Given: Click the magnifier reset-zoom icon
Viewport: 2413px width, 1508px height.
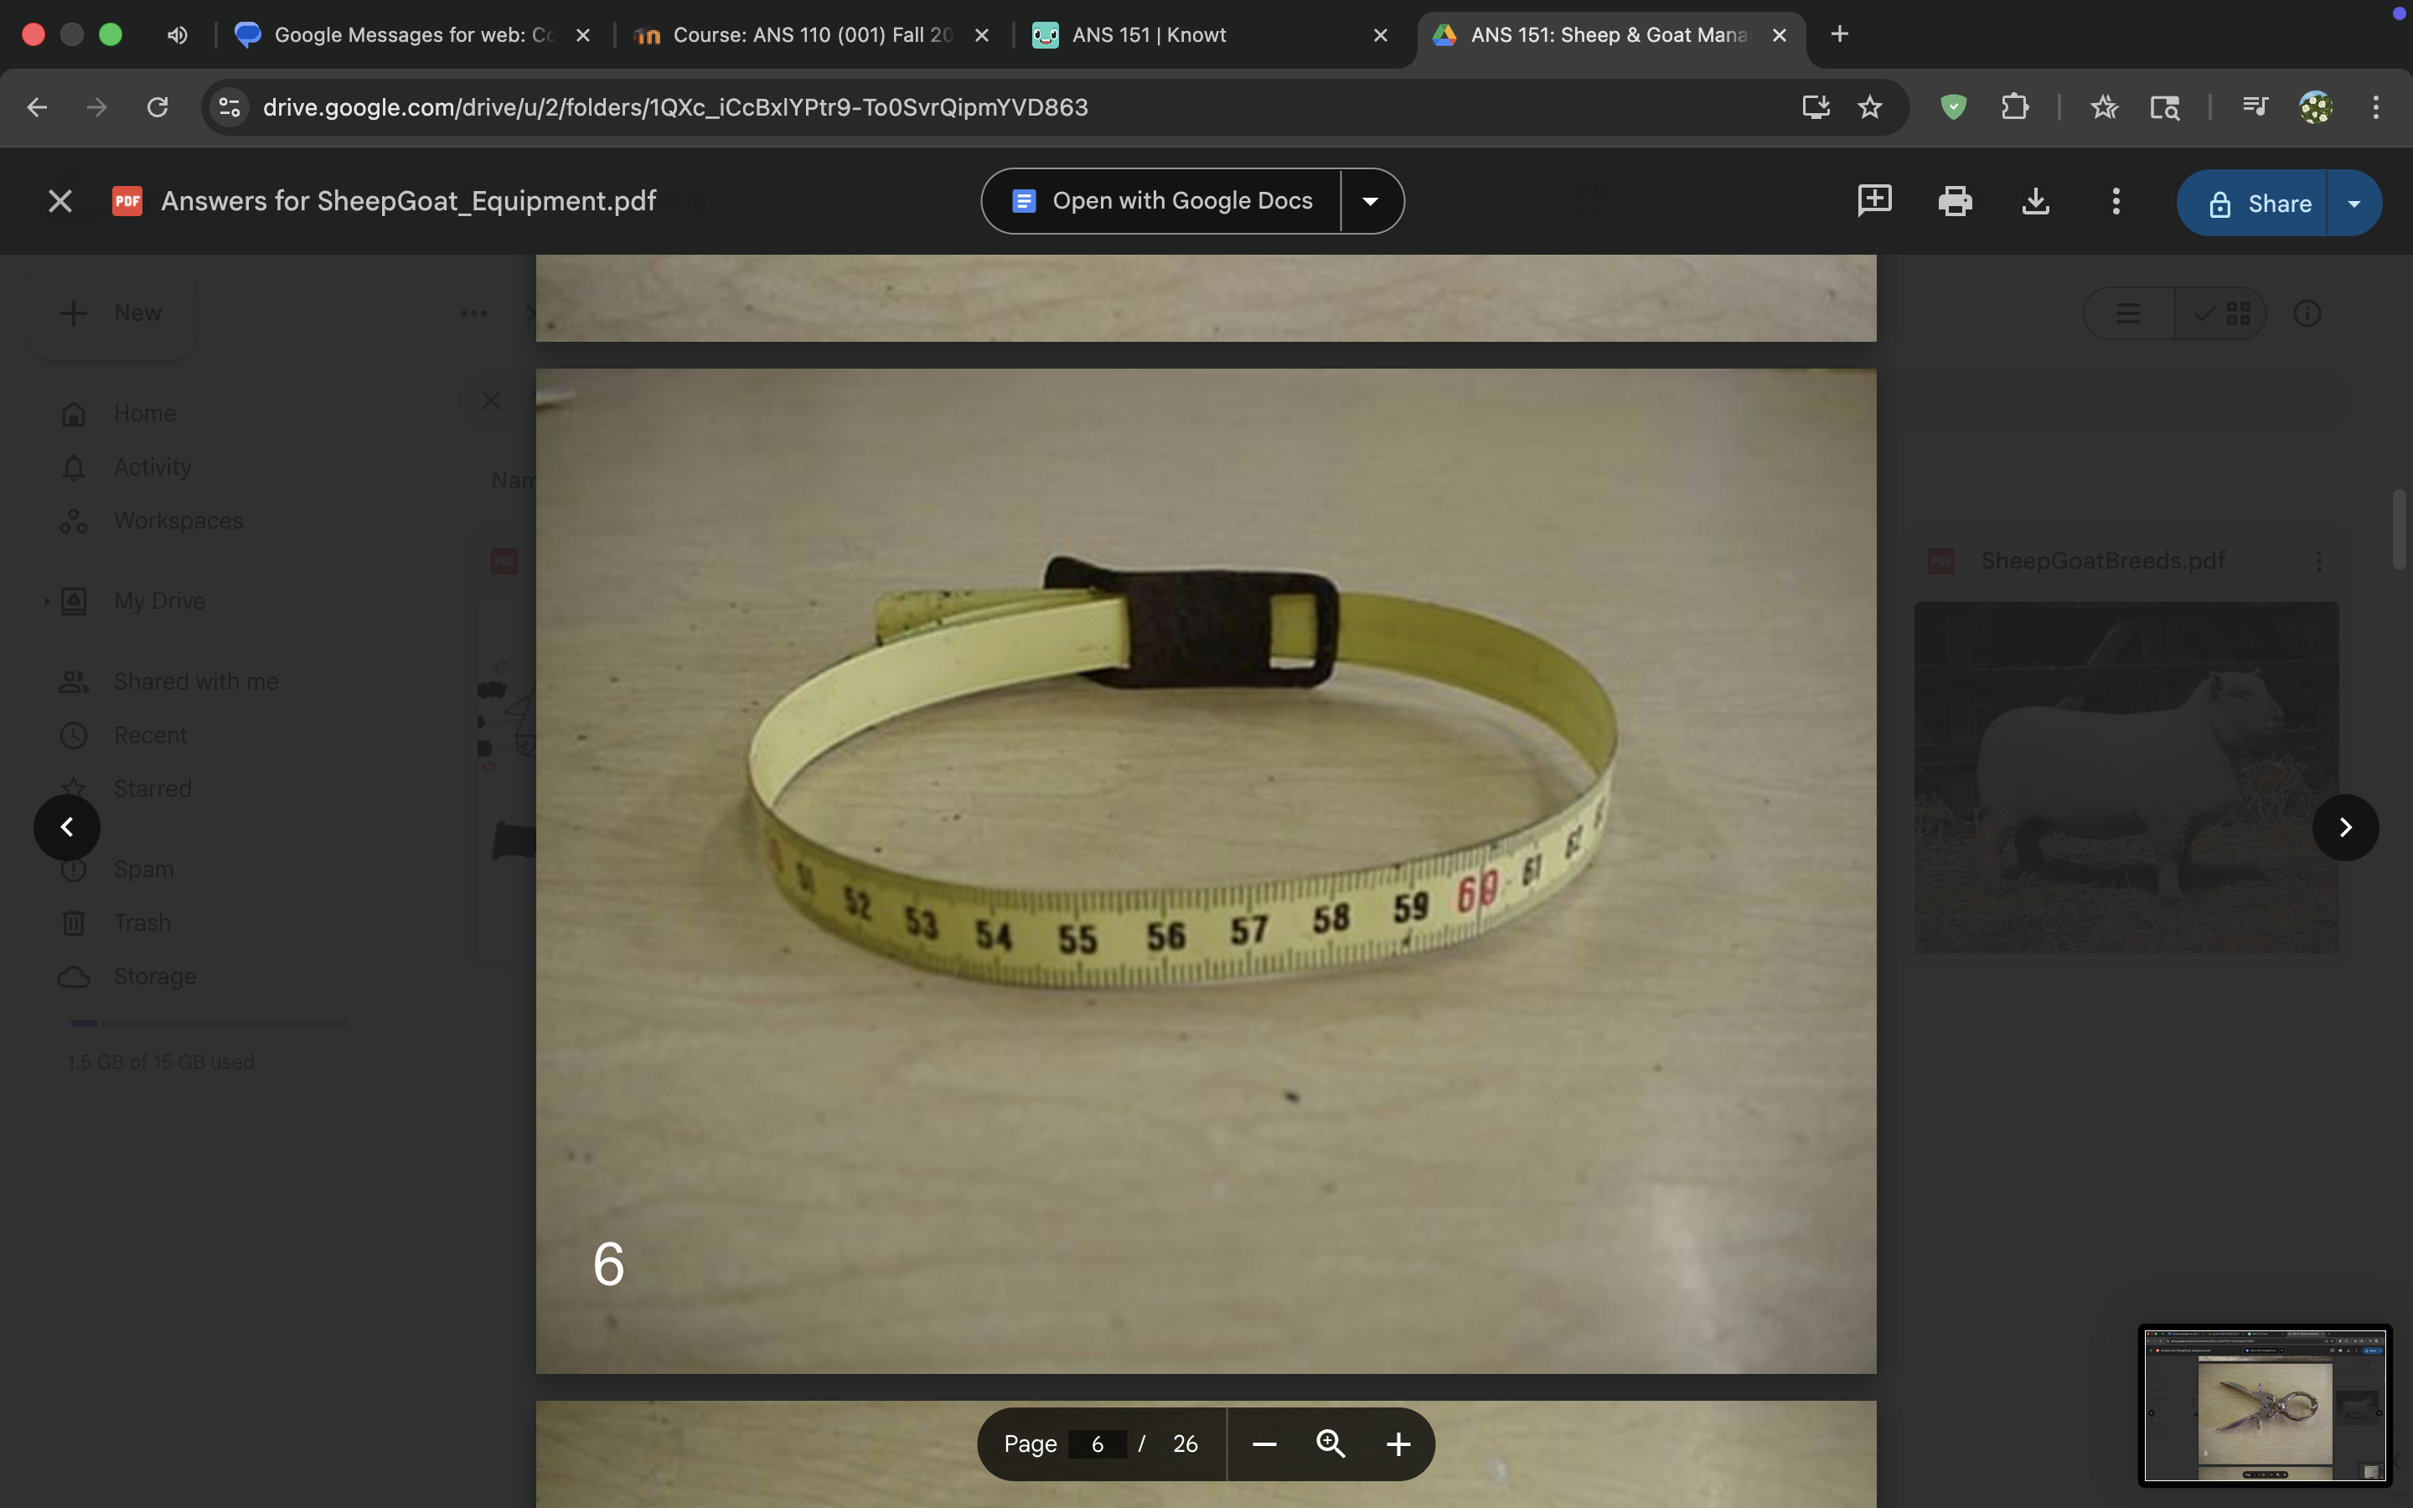Looking at the screenshot, I should click(1331, 1443).
